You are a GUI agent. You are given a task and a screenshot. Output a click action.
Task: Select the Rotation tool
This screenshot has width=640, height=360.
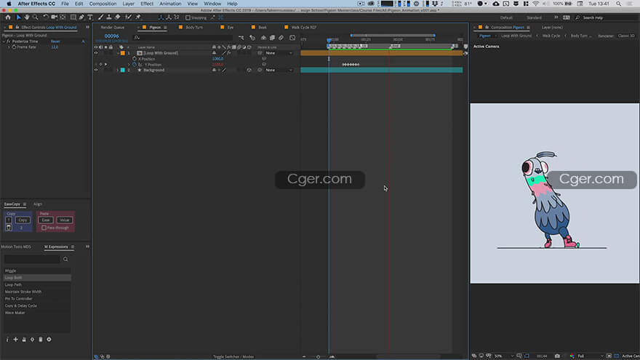(x=46, y=17)
